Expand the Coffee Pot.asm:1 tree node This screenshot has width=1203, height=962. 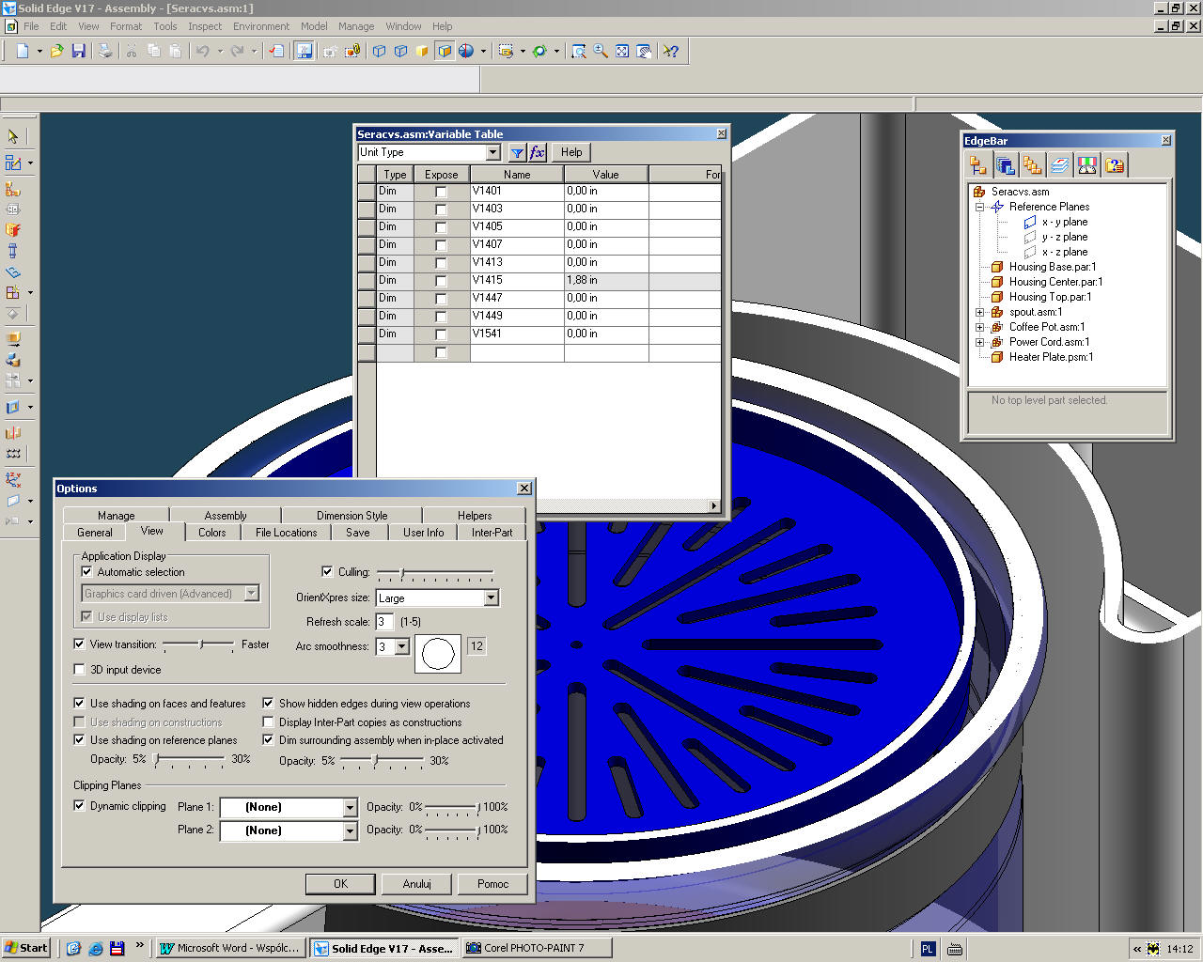point(979,327)
